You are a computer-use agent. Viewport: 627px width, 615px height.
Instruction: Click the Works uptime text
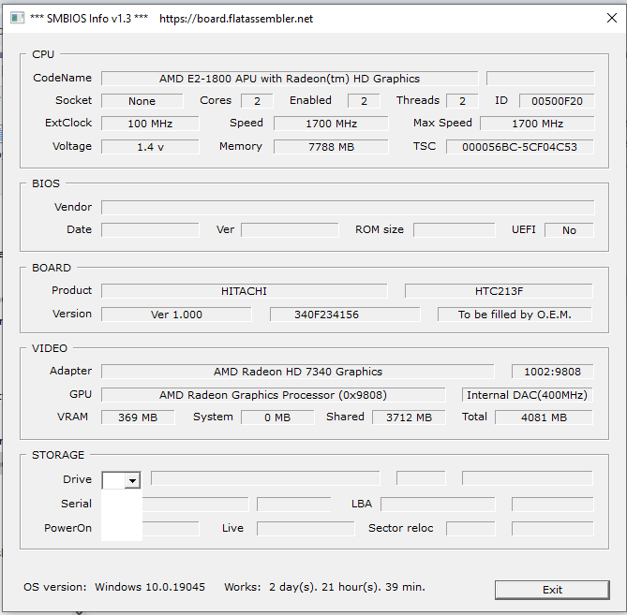click(324, 587)
